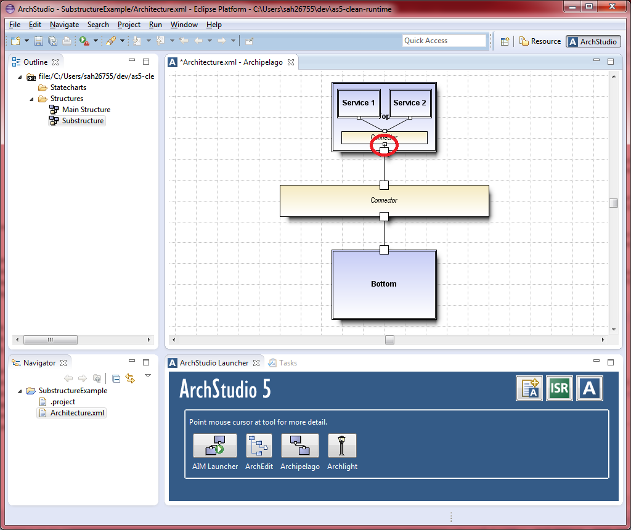
Task: Launch the ArchEdit tool
Action: 259,446
